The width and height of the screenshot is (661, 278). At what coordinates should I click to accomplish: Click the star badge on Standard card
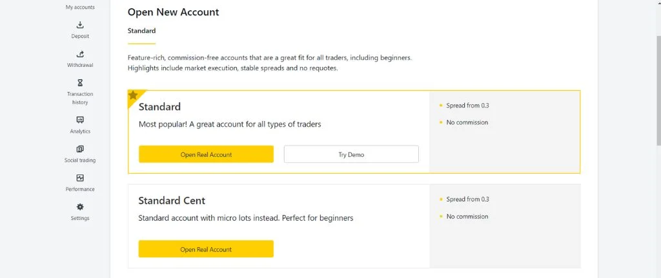(133, 95)
